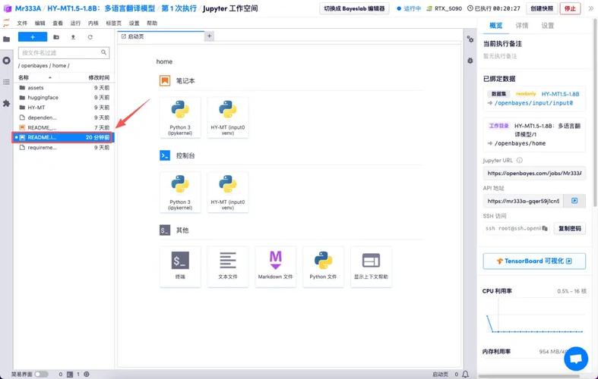The width and height of the screenshot is (598, 379).
Task: Open the file browser sidebar icon
Action: [7, 39]
